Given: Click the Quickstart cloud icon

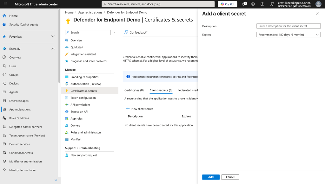Looking at the screenshot, I should click(x=67, y=47).
